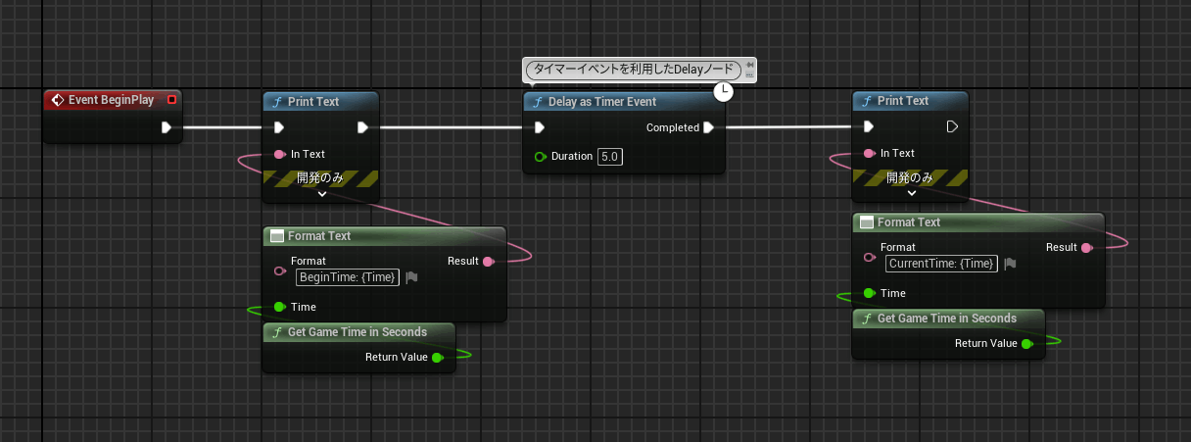Viewport: 1191px width, 442px height.
Task: Select the Event BeginPlay node title
Action: coord(110,99)
